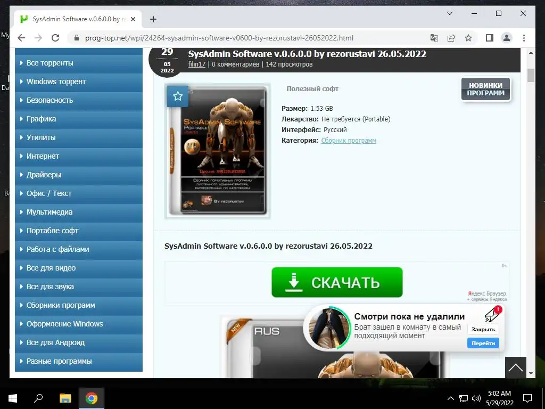545x409 pixels.
Task: Click the scrollbar down arrow
Action: point(531,373)
